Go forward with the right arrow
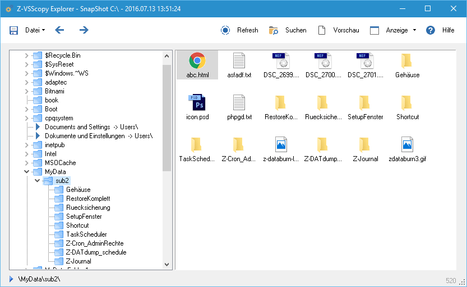467x287 pixels. point(84,30)
